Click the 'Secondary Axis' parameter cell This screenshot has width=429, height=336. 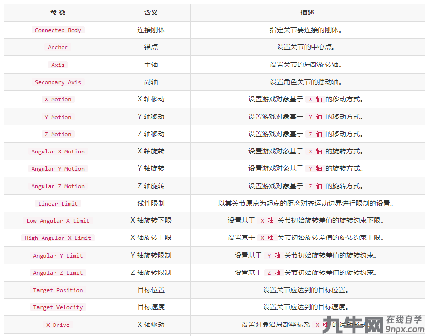point(58,82)
